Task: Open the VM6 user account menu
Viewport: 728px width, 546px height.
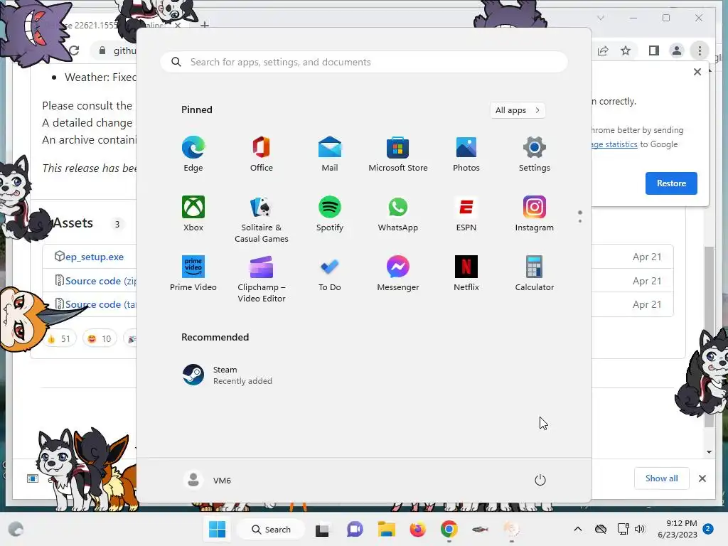Action: coord(207,480)
